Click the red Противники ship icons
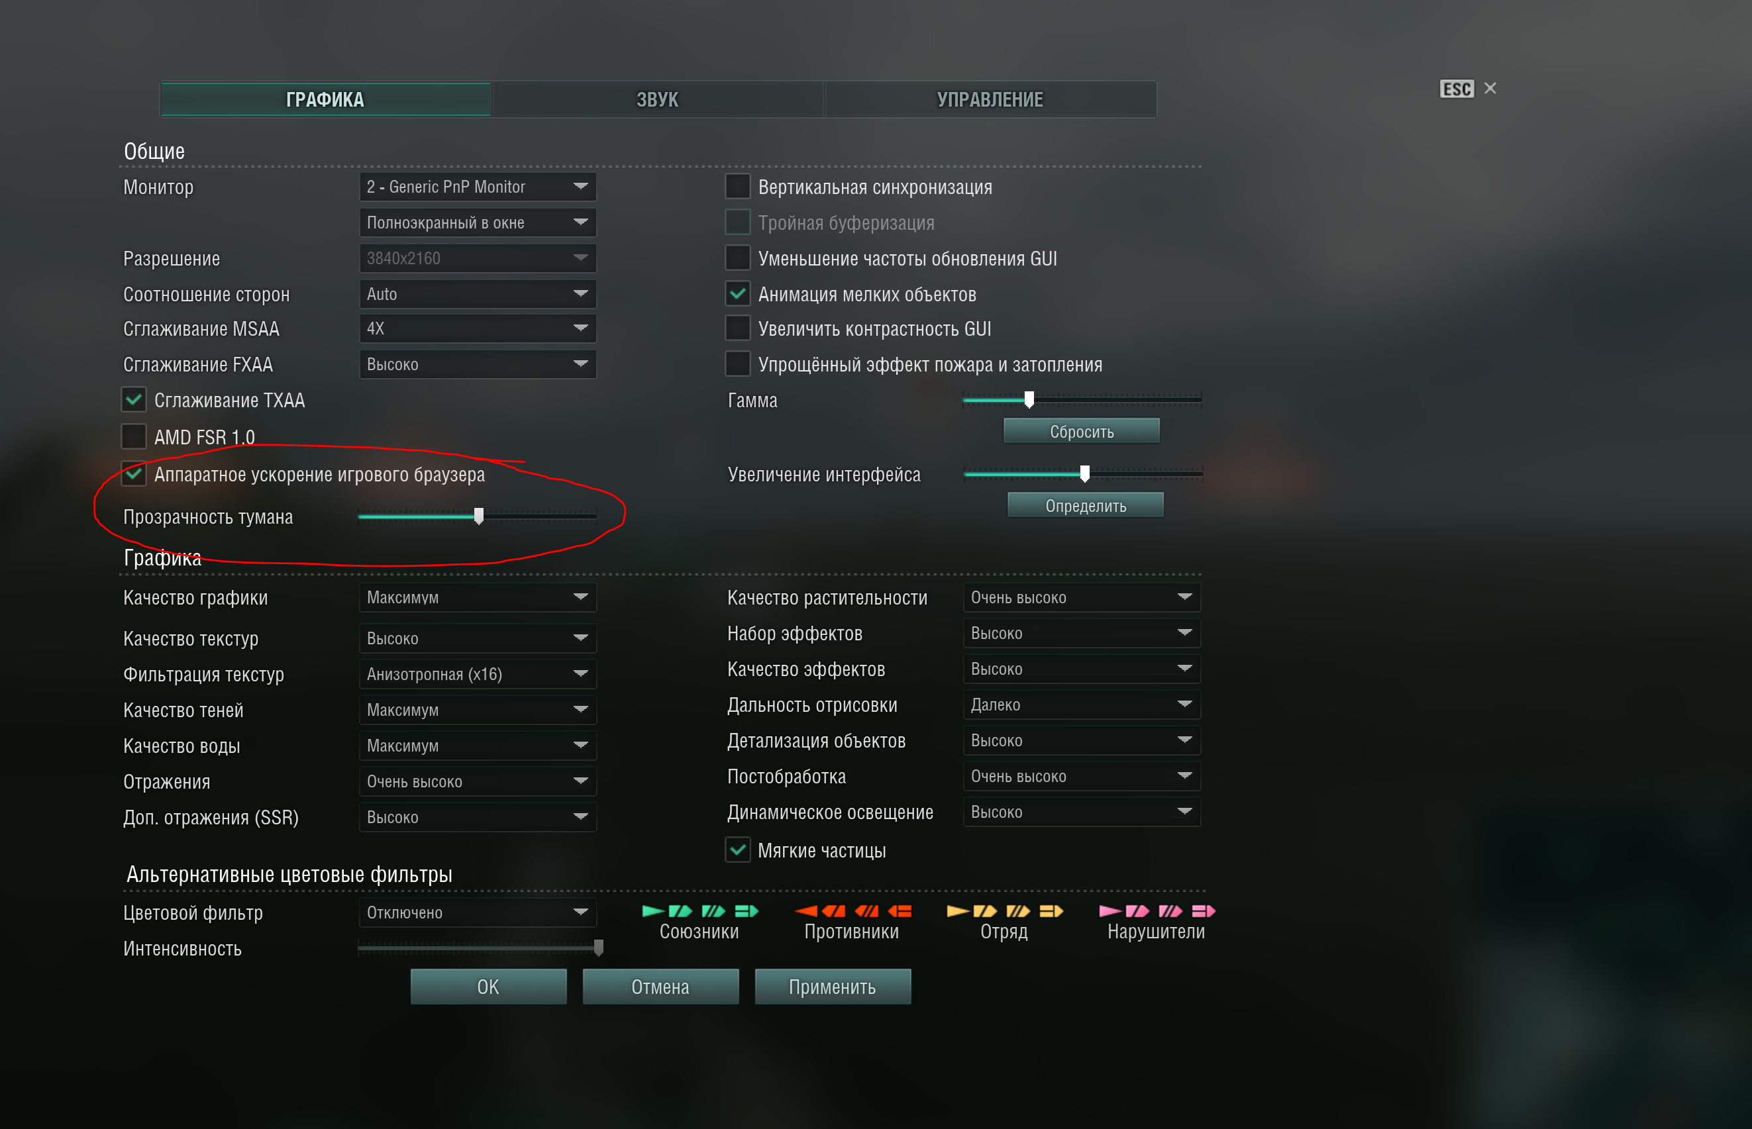Screen dimensions: 1752x1129 point(853,910)
